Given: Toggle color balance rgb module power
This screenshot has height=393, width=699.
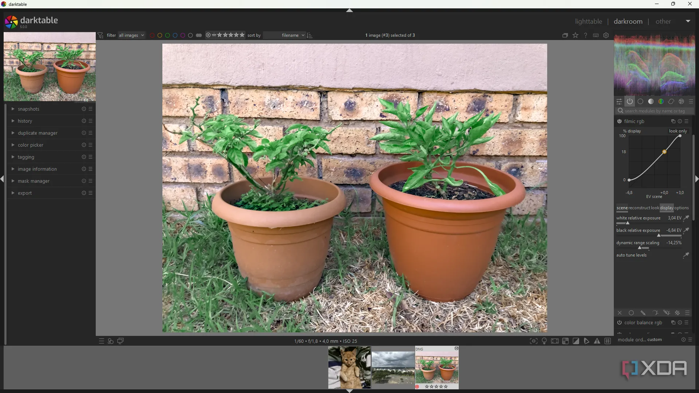Looking at the screenshot, I should point(619,323).
